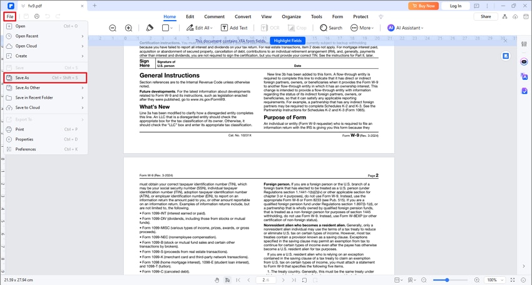Switch to the Comment tab

pyautogui.click(x=215, y=17)
